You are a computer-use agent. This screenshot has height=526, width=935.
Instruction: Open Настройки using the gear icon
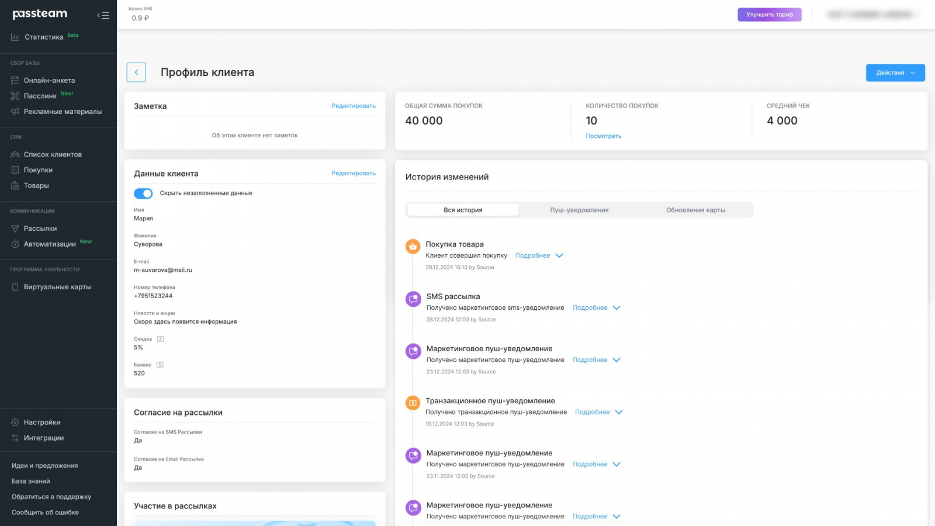(15, 423)
